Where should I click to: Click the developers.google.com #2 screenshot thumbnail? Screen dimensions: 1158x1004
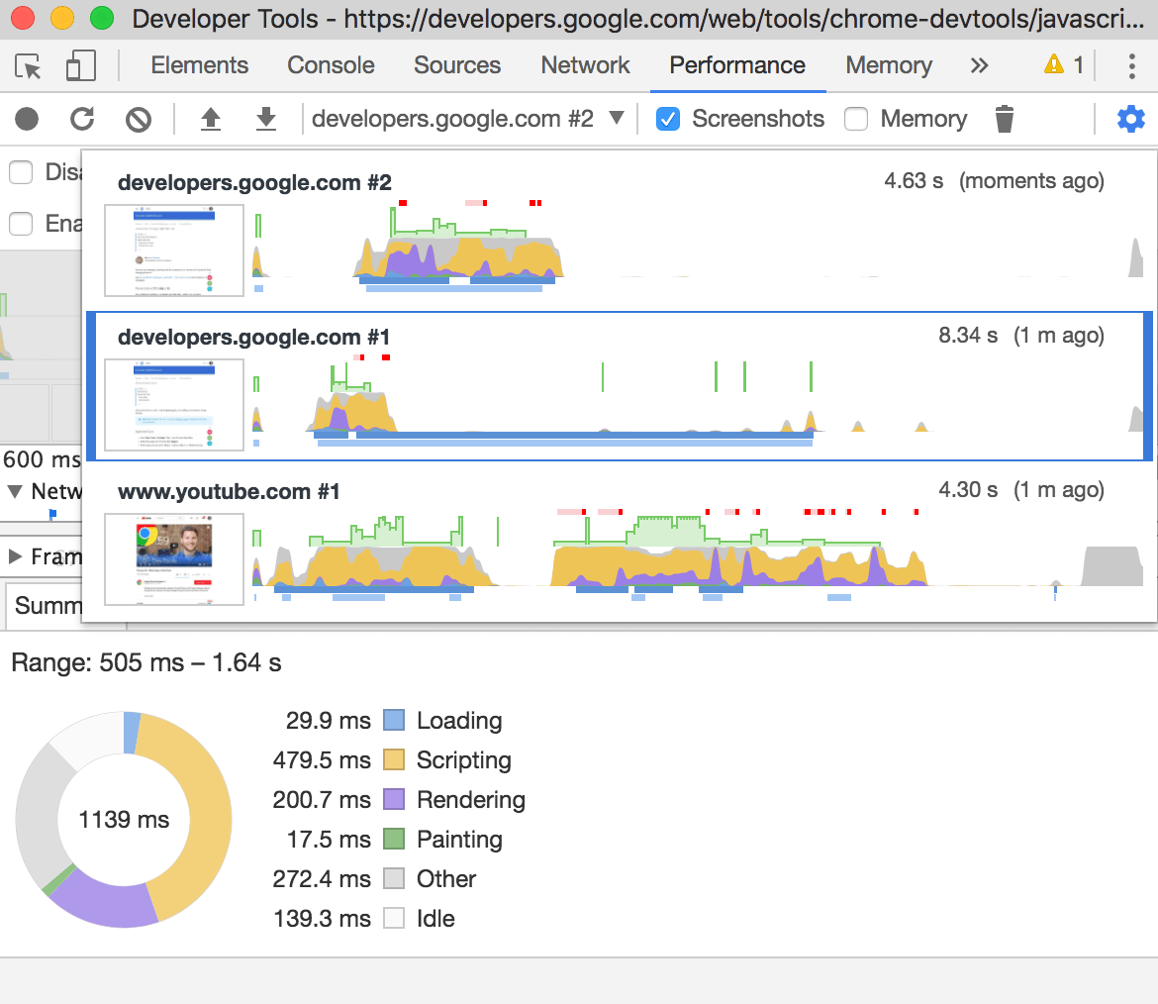pyautogui.click(x=174, y=251)
